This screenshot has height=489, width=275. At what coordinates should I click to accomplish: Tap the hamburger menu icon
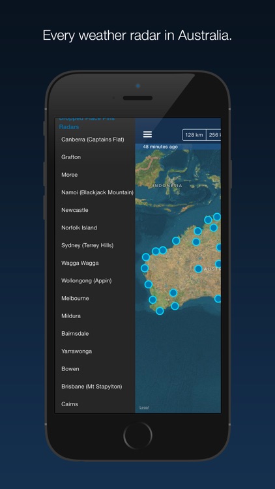147,134
